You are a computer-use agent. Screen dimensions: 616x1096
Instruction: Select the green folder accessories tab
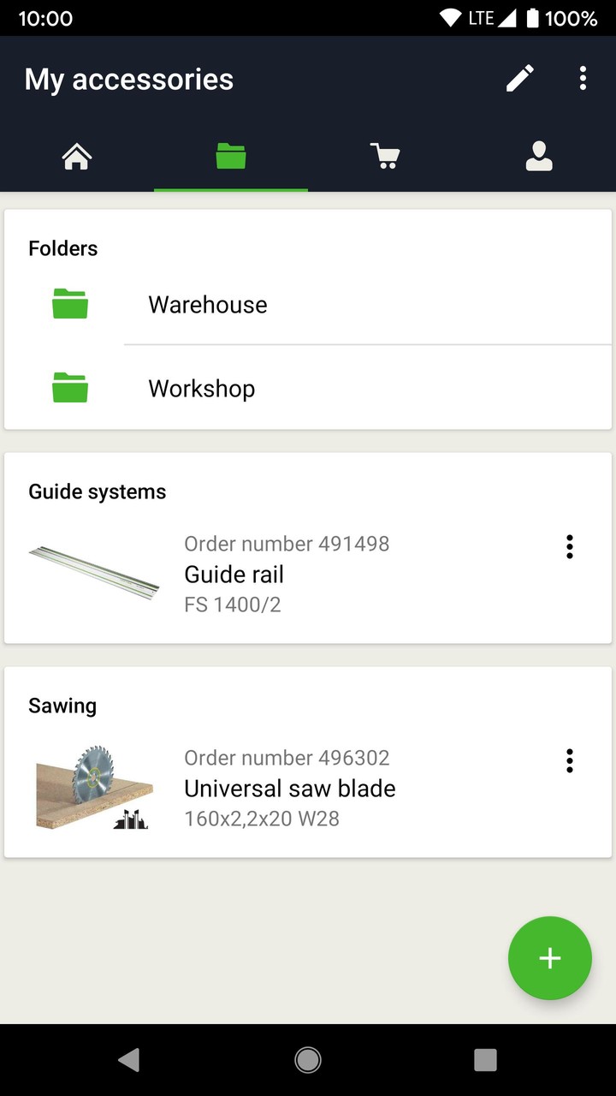tap(231, 157)
